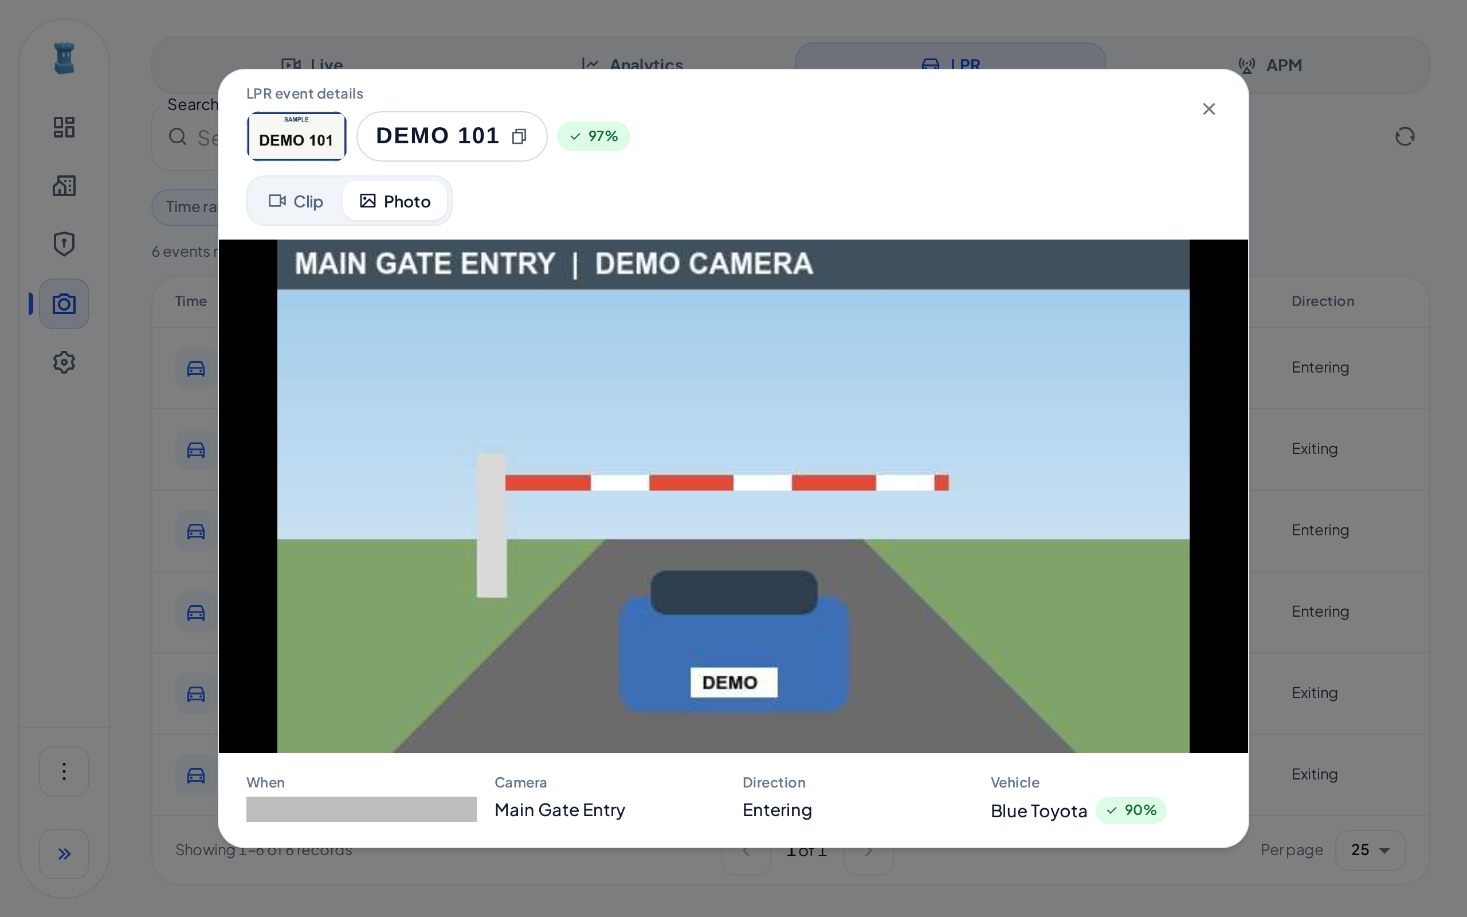The image size is (1467, 917).
Task: Click the search magnifier icon
Action: tap(178, 137)
